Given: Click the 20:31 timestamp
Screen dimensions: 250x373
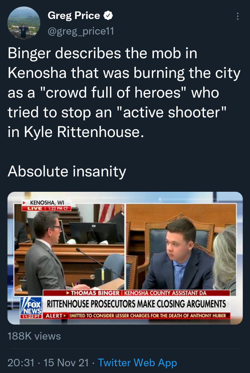Looking at the screenshot, I should click(x=21, y=363).
